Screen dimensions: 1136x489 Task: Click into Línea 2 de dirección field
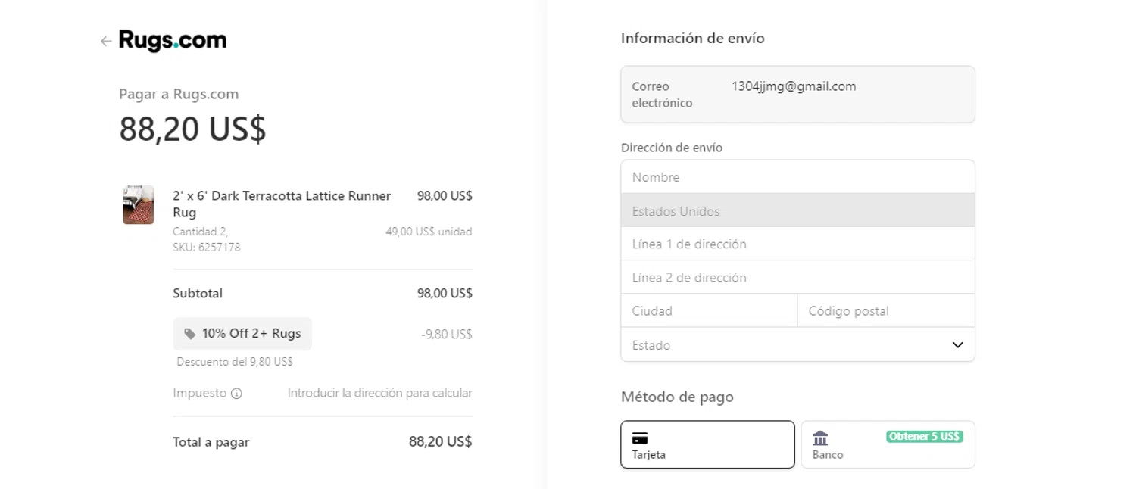797,278
